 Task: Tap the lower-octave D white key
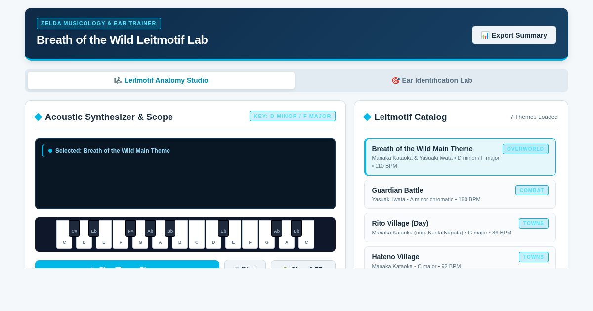84,242
